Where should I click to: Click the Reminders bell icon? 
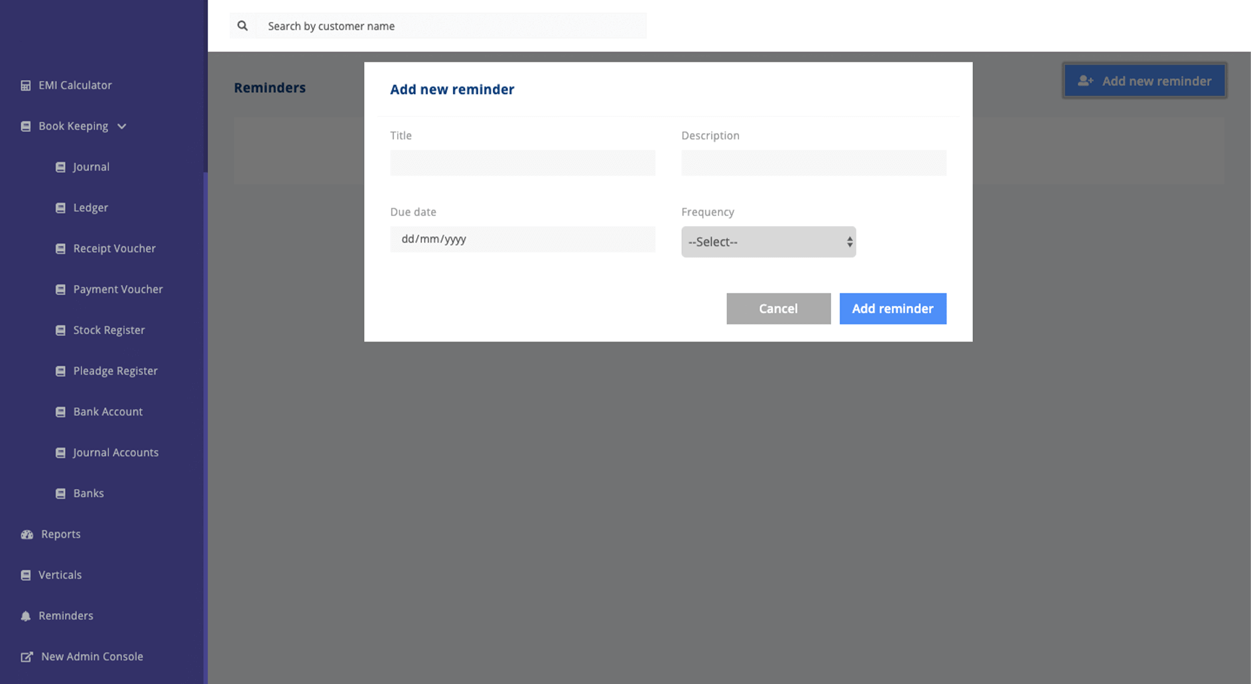point(25,616)
